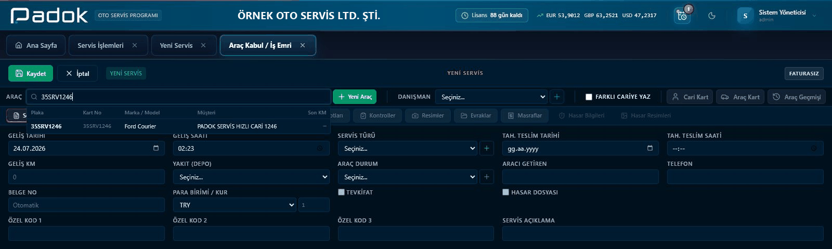Open clock picker for GELİŞ SAATİ
This screenshot has width=832, height=249.
(320, 148)
